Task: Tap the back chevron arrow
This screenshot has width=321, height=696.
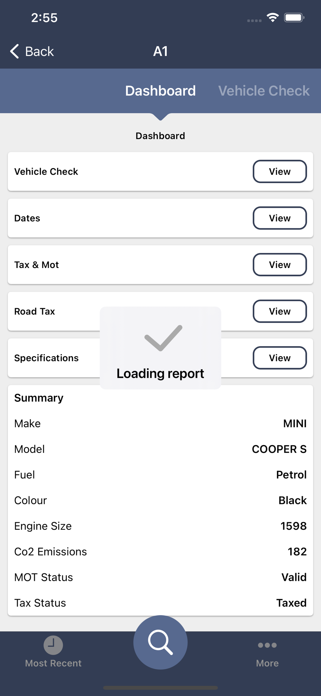Action: tap(14, 51)
